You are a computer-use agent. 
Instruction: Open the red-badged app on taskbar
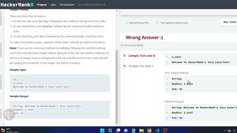click(x=165, y=130)
